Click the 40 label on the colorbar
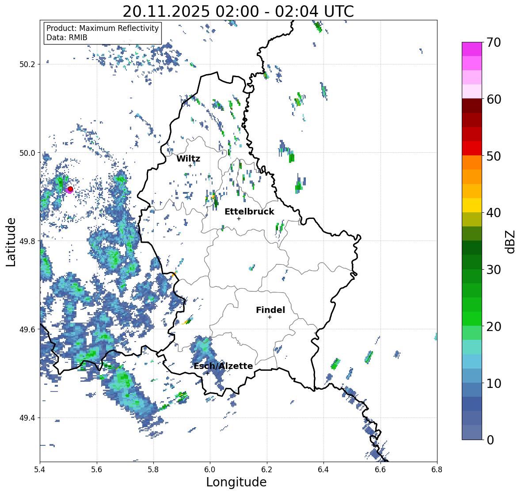The width and height of the screenshot is (521, 493). click(493, 213)
